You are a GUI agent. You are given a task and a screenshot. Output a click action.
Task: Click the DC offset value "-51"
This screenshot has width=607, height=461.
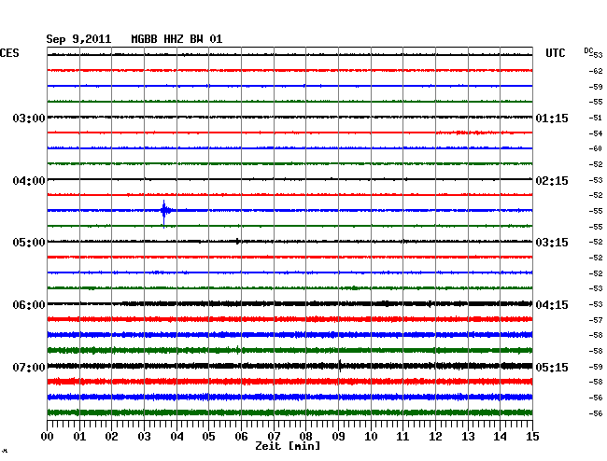pos(596,118)
